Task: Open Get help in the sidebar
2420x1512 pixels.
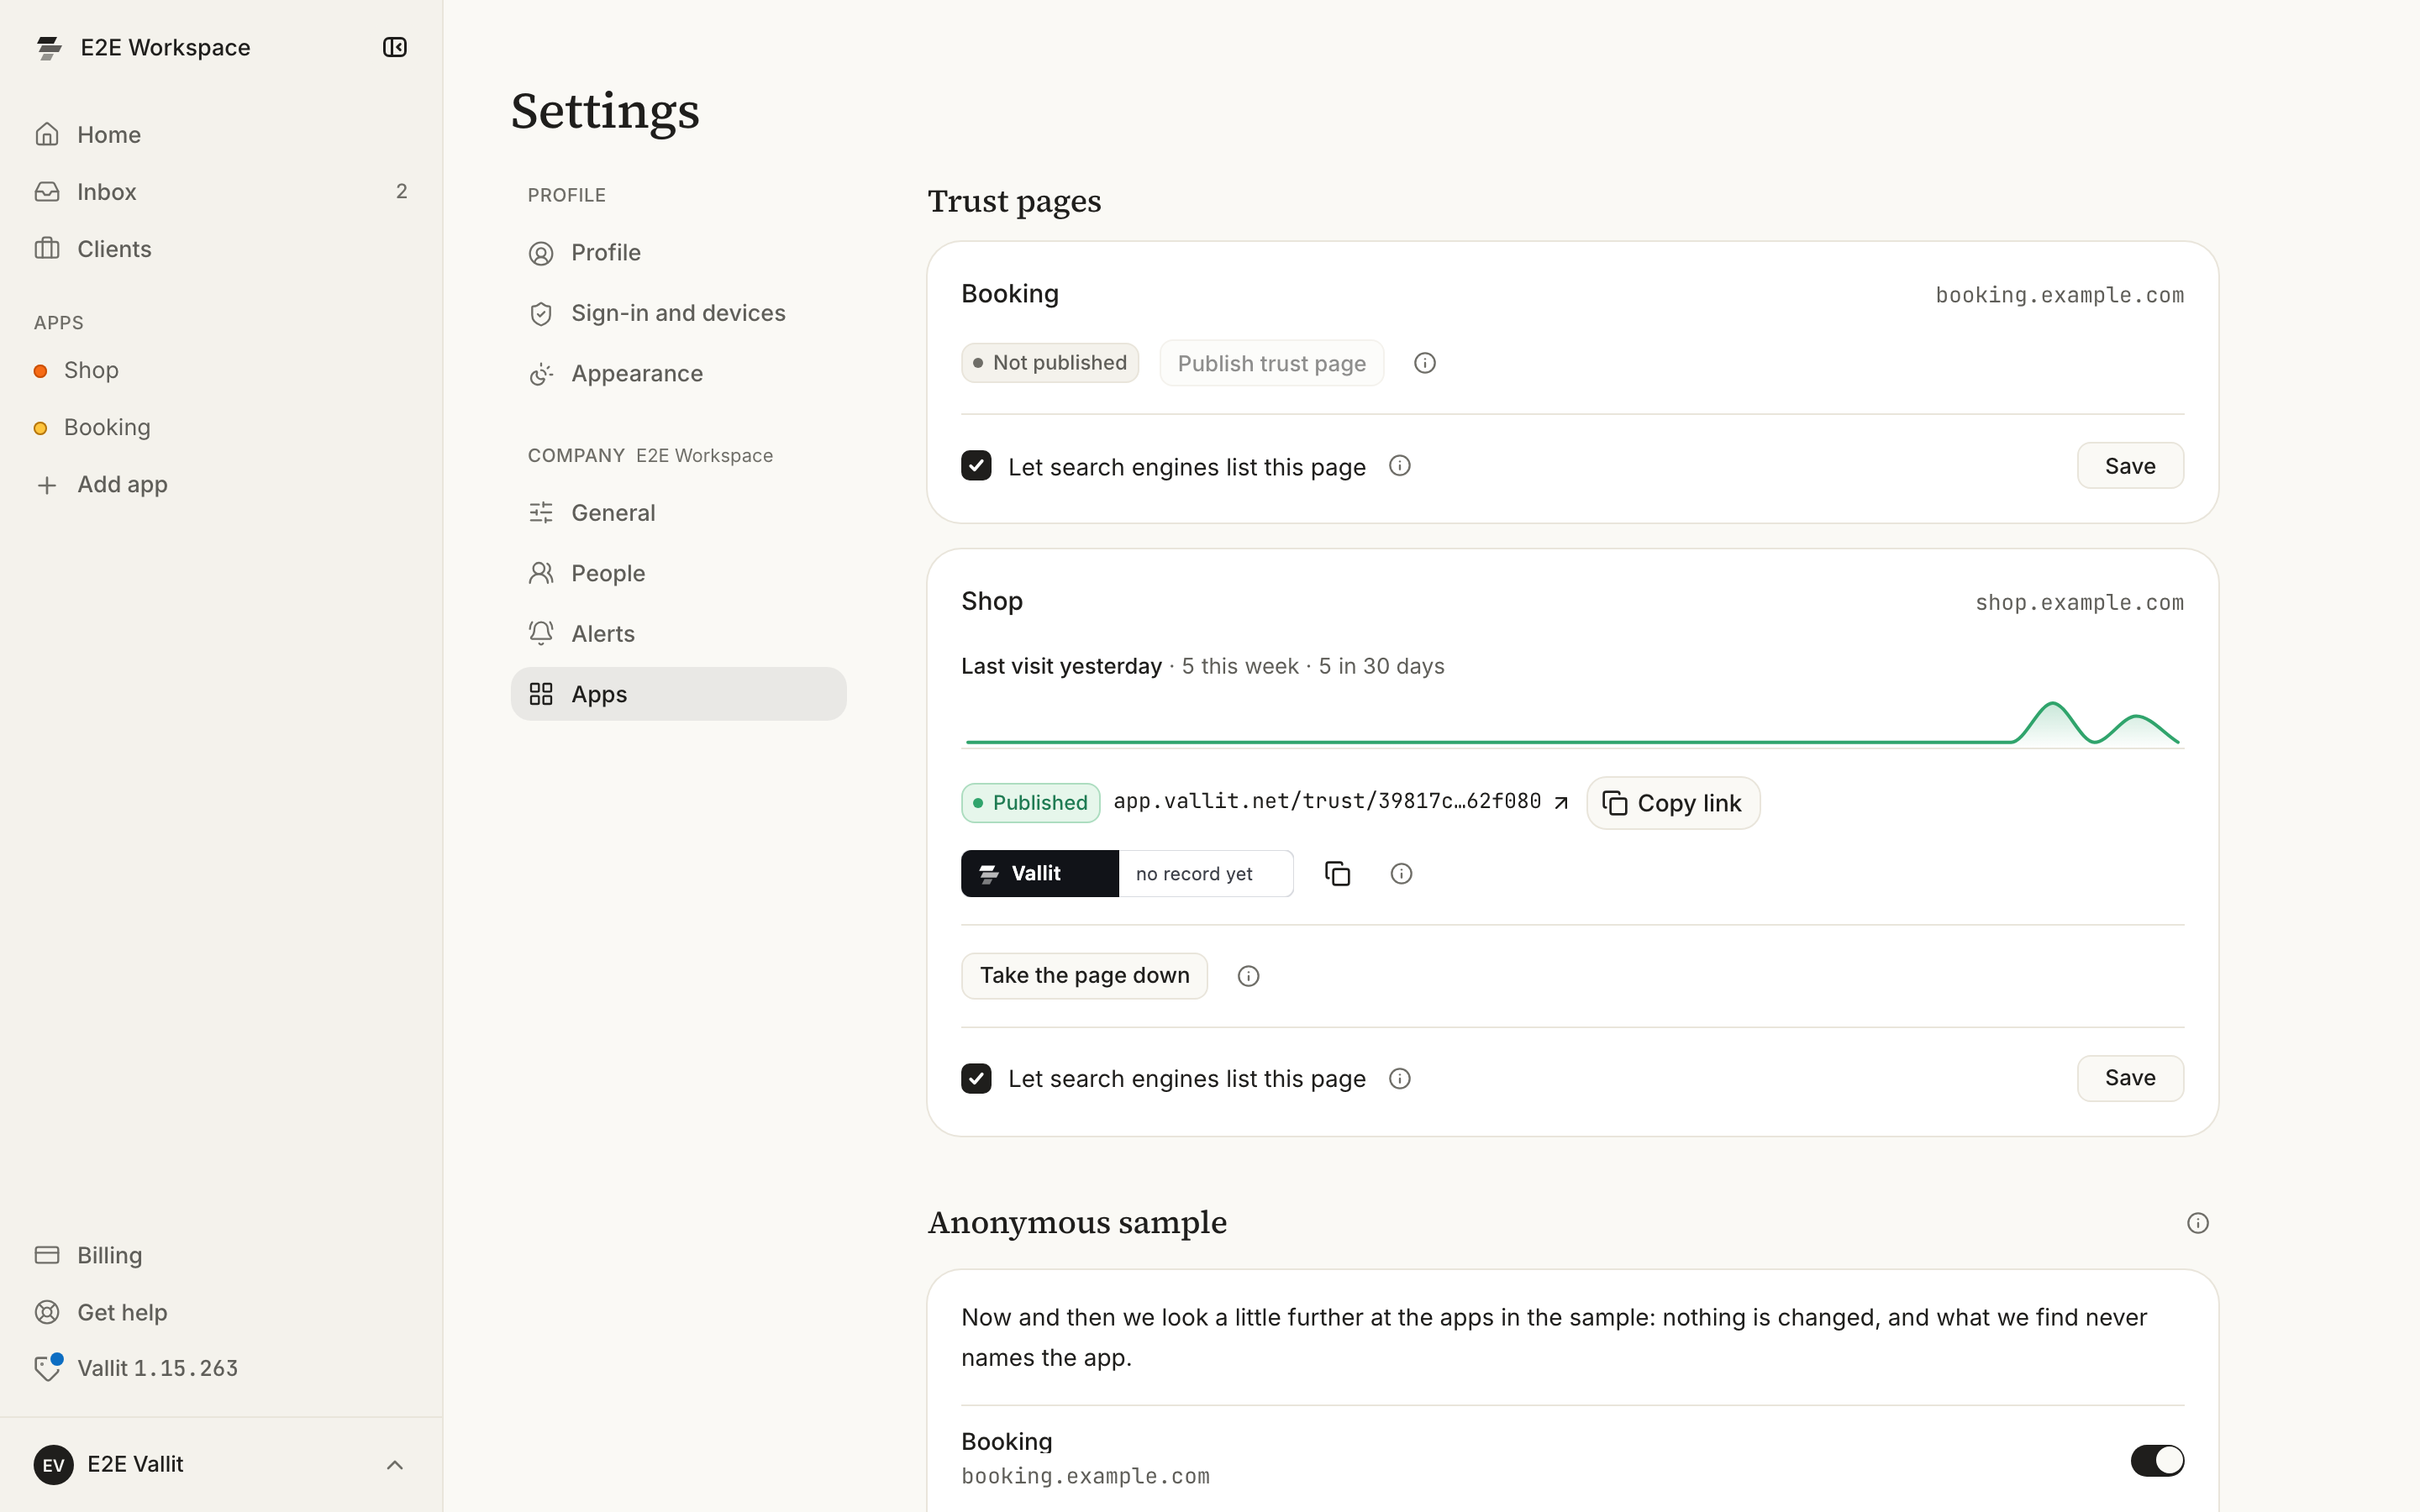Action: click(221, 1311)
